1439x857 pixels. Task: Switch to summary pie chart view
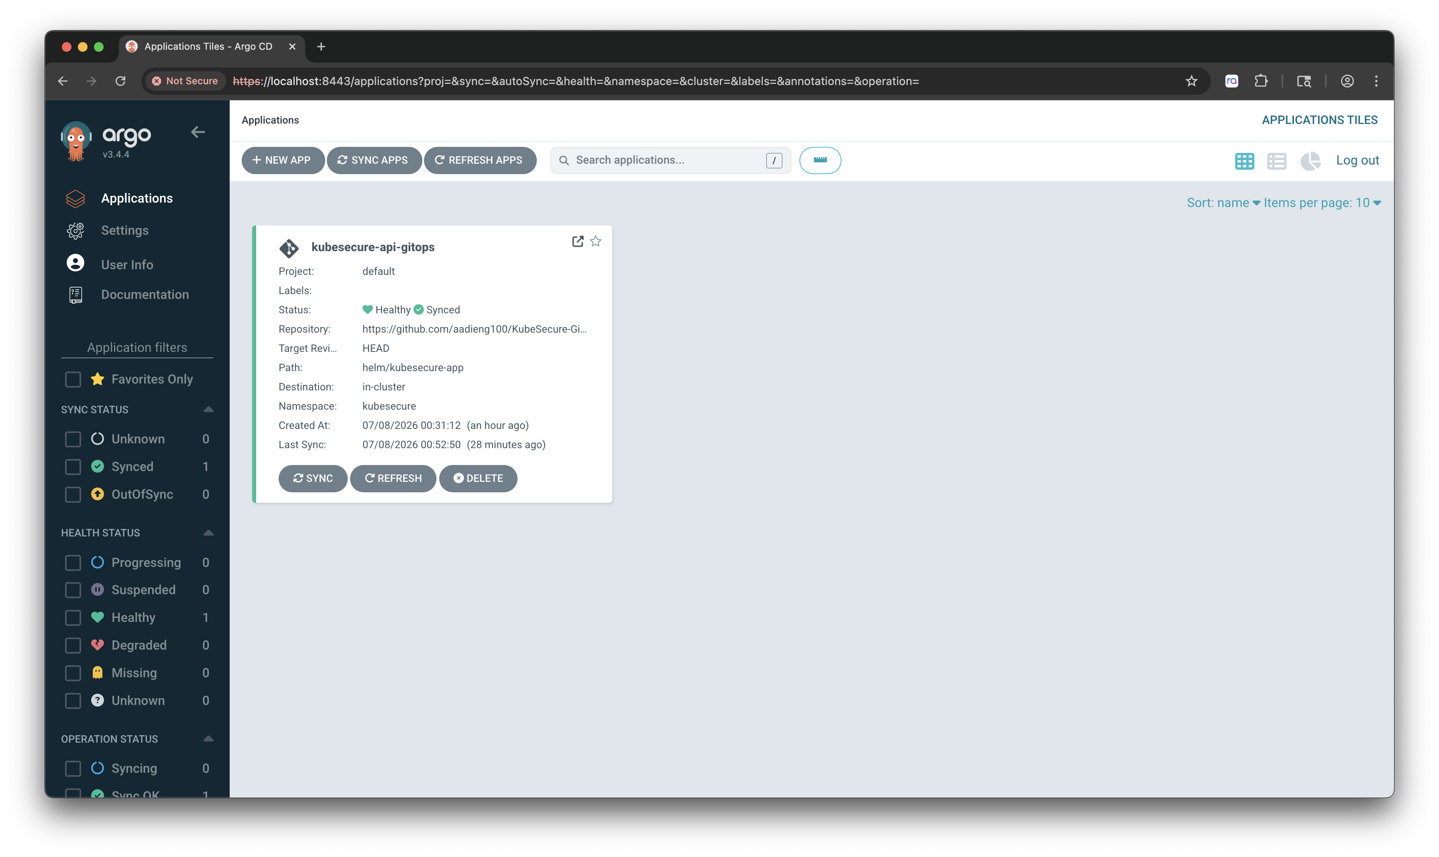[1310, 161]
